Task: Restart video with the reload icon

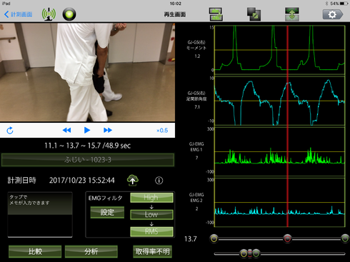Action: [x=10, y=131]
